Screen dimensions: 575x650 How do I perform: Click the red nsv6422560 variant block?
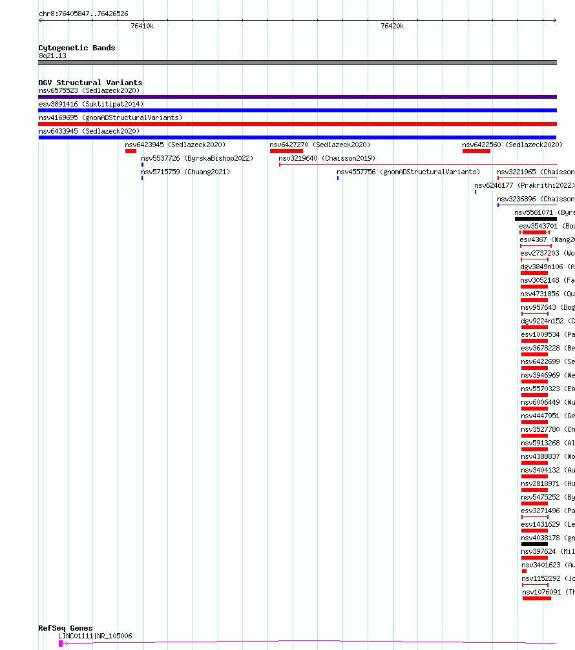click(x=476, y=151)
